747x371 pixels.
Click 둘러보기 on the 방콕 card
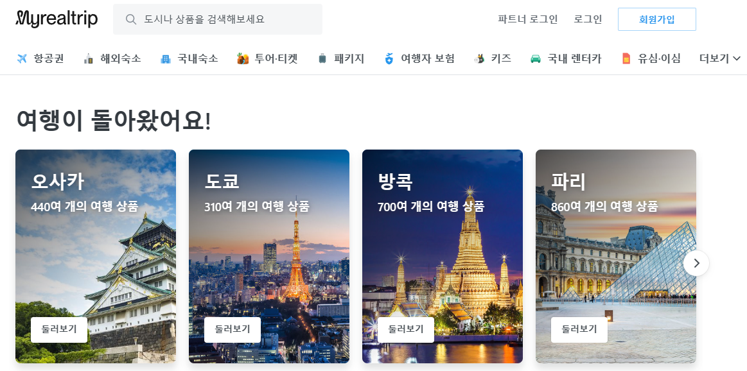click(406, 329)
